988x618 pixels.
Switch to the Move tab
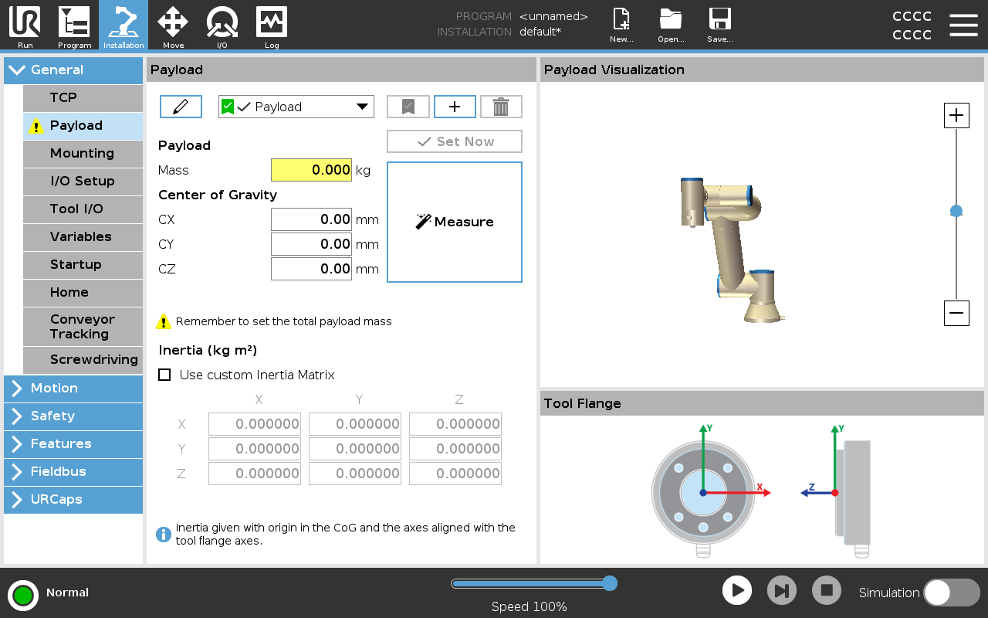coord(173,25)
